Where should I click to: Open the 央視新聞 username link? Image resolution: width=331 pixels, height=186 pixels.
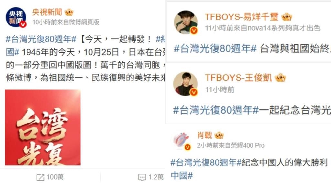pos(47,12)
